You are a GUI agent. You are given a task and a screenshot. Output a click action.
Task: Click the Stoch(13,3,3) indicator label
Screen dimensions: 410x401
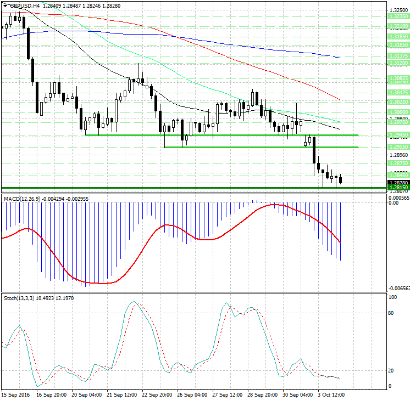click(x=19, y=298)
